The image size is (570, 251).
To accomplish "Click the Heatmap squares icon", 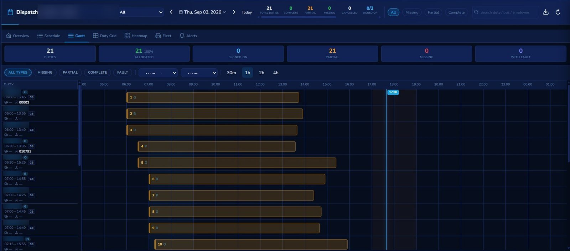I will [127, 36].
